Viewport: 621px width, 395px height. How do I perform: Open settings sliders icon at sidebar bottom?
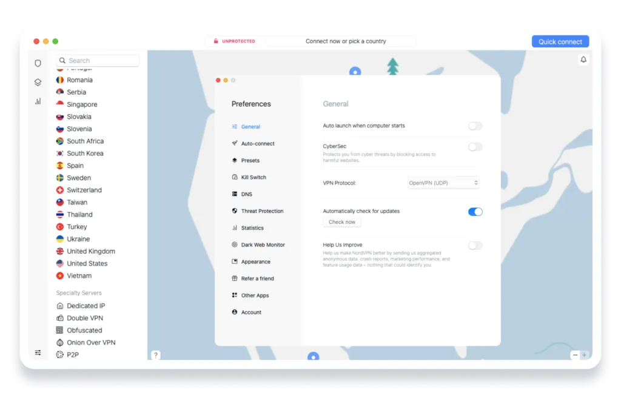38,352
